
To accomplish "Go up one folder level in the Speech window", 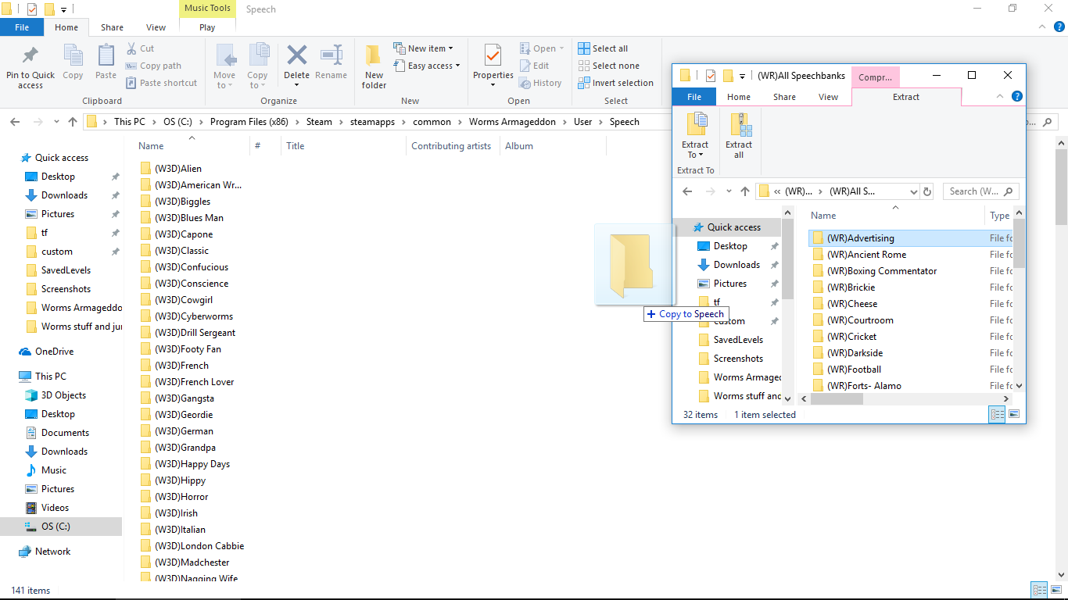I will (73, 122).
